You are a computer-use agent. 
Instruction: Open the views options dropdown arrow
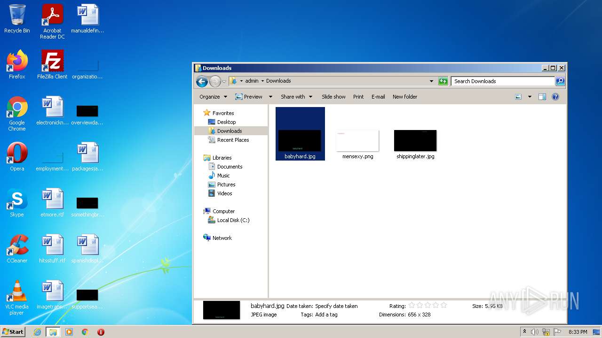click(530, 97)
